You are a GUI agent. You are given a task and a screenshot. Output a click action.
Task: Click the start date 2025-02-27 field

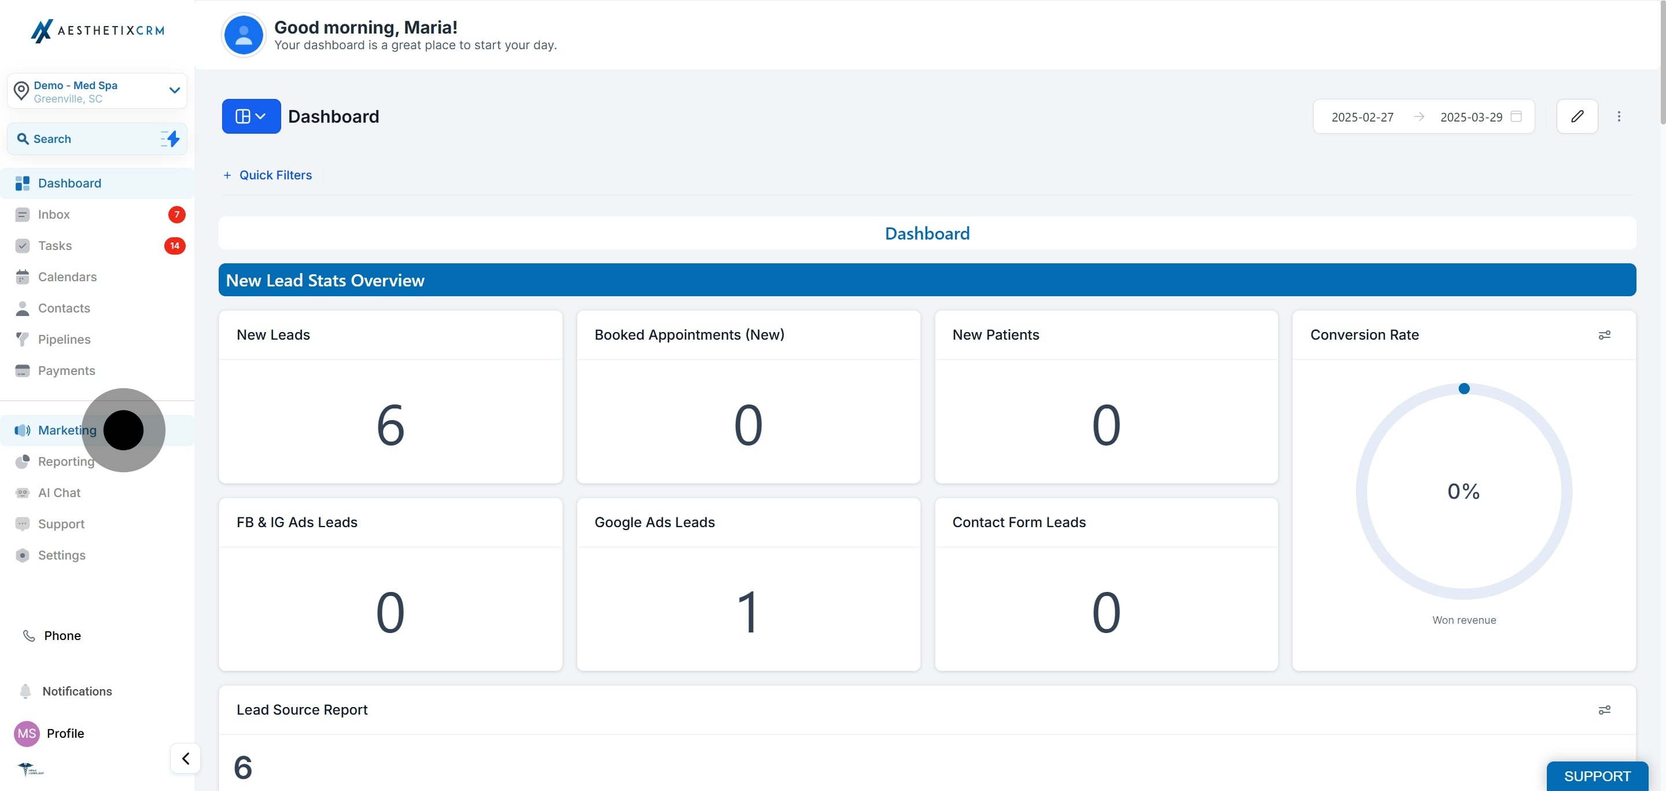(x=1362, y=117)
